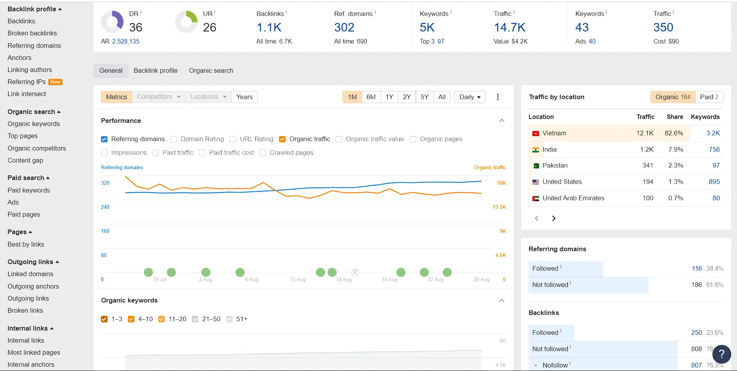The height and width of the screenshot is (371, 737).
Task: Collapse the Paid search sidebar section
Action: pos(28,178)
